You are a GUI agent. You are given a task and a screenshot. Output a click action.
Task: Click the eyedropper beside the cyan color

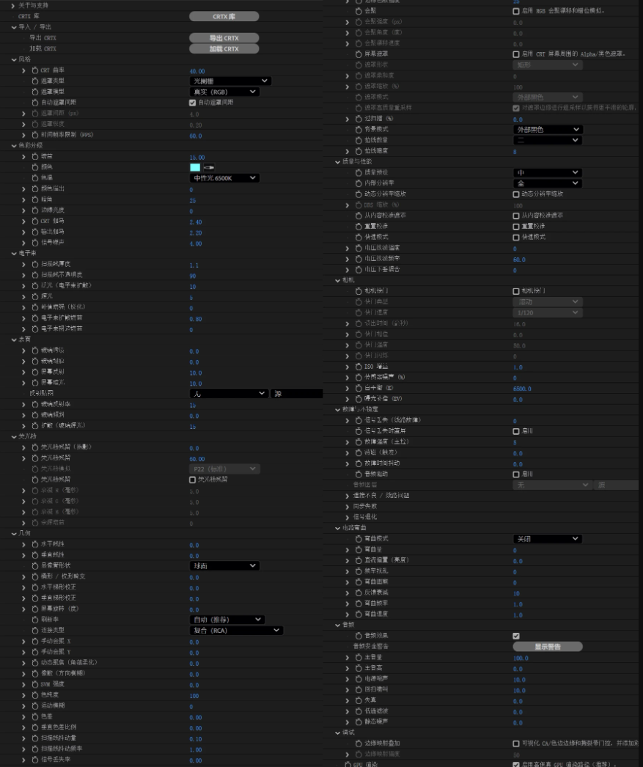tap(209, 167)
